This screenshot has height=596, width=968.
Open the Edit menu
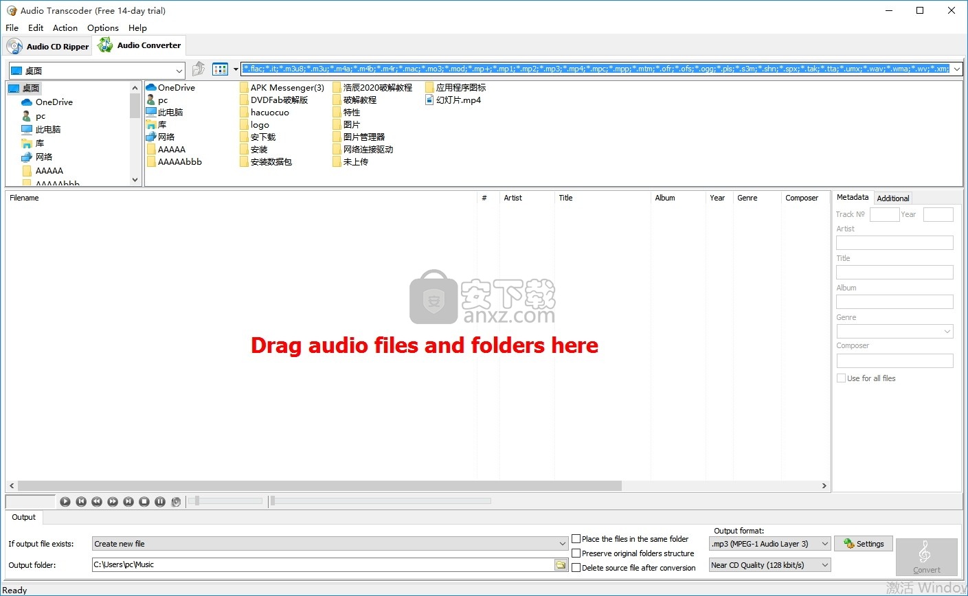tap(36, 27)
